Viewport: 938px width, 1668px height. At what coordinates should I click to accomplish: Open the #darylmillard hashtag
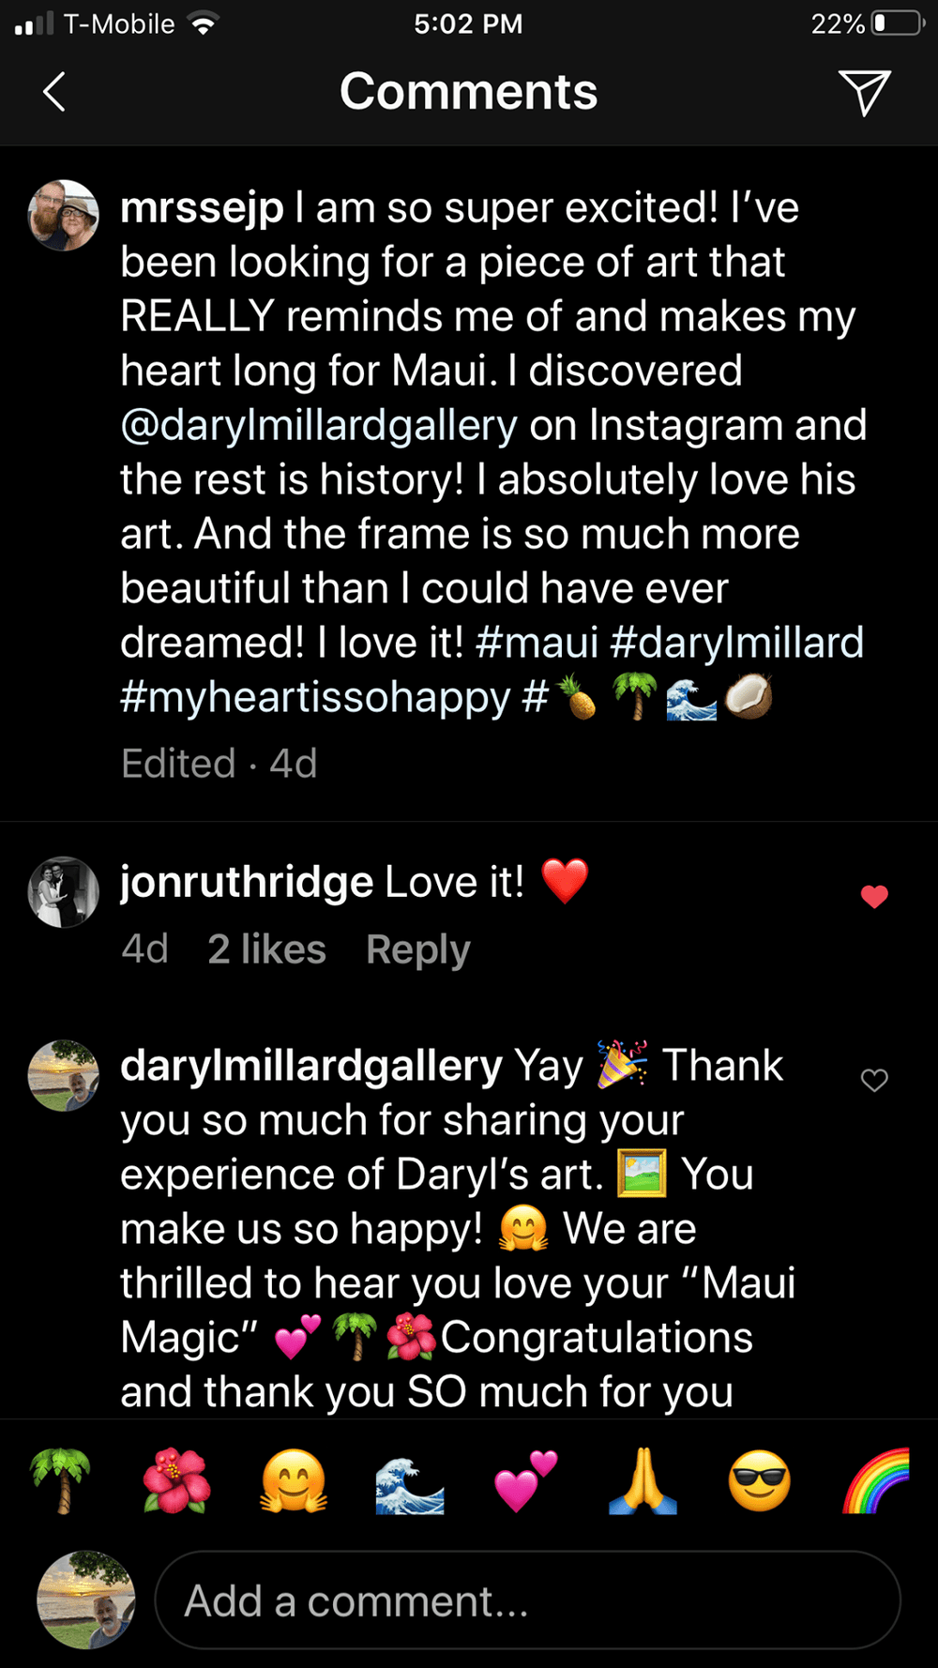(736, 644)
